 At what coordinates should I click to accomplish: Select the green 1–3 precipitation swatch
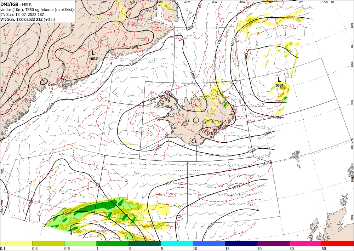pyautogui.click(x=113, y=243)
